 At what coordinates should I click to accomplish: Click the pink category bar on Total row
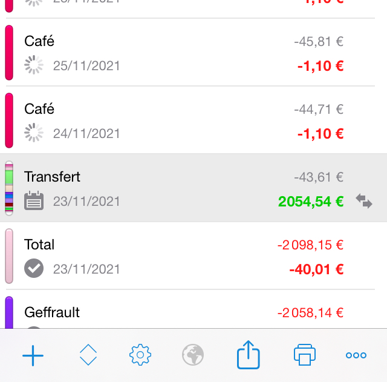9,255
